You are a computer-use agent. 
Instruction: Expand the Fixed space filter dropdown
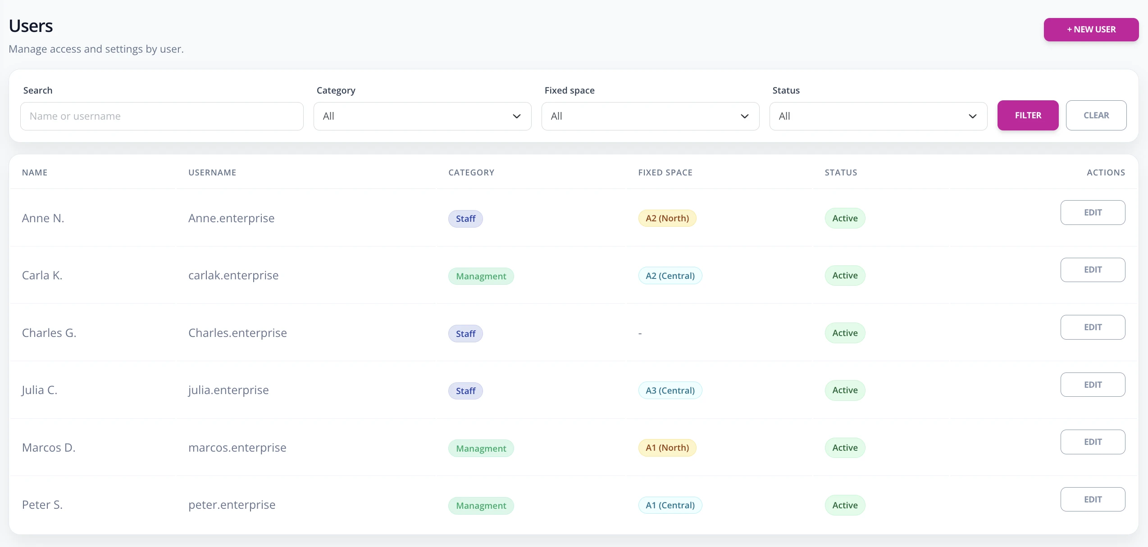click(x=650, y=116)
